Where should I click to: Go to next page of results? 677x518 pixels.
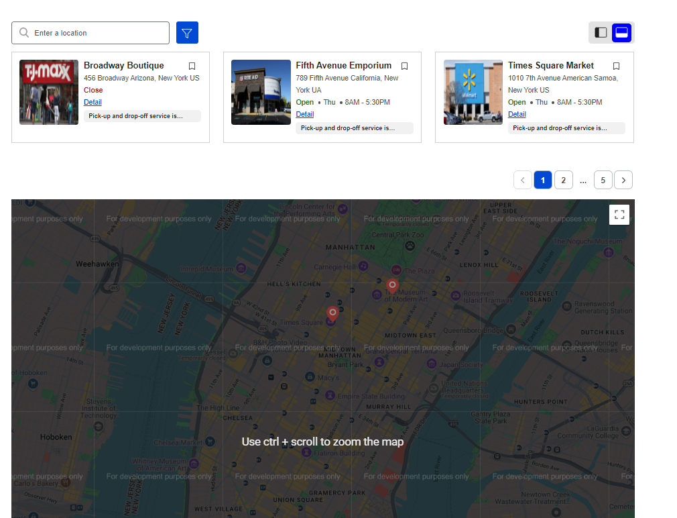(623, 180)
